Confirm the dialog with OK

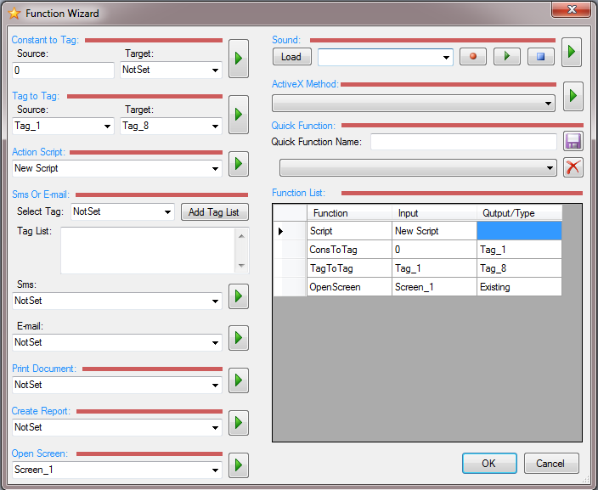pos(488,464)
